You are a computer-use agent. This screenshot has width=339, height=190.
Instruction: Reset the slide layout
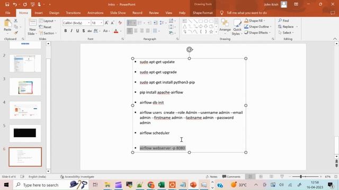click(45, 27)
